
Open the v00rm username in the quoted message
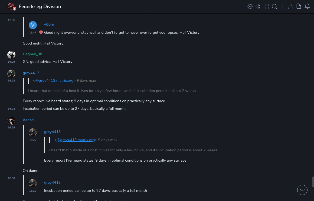coord(50,24)
